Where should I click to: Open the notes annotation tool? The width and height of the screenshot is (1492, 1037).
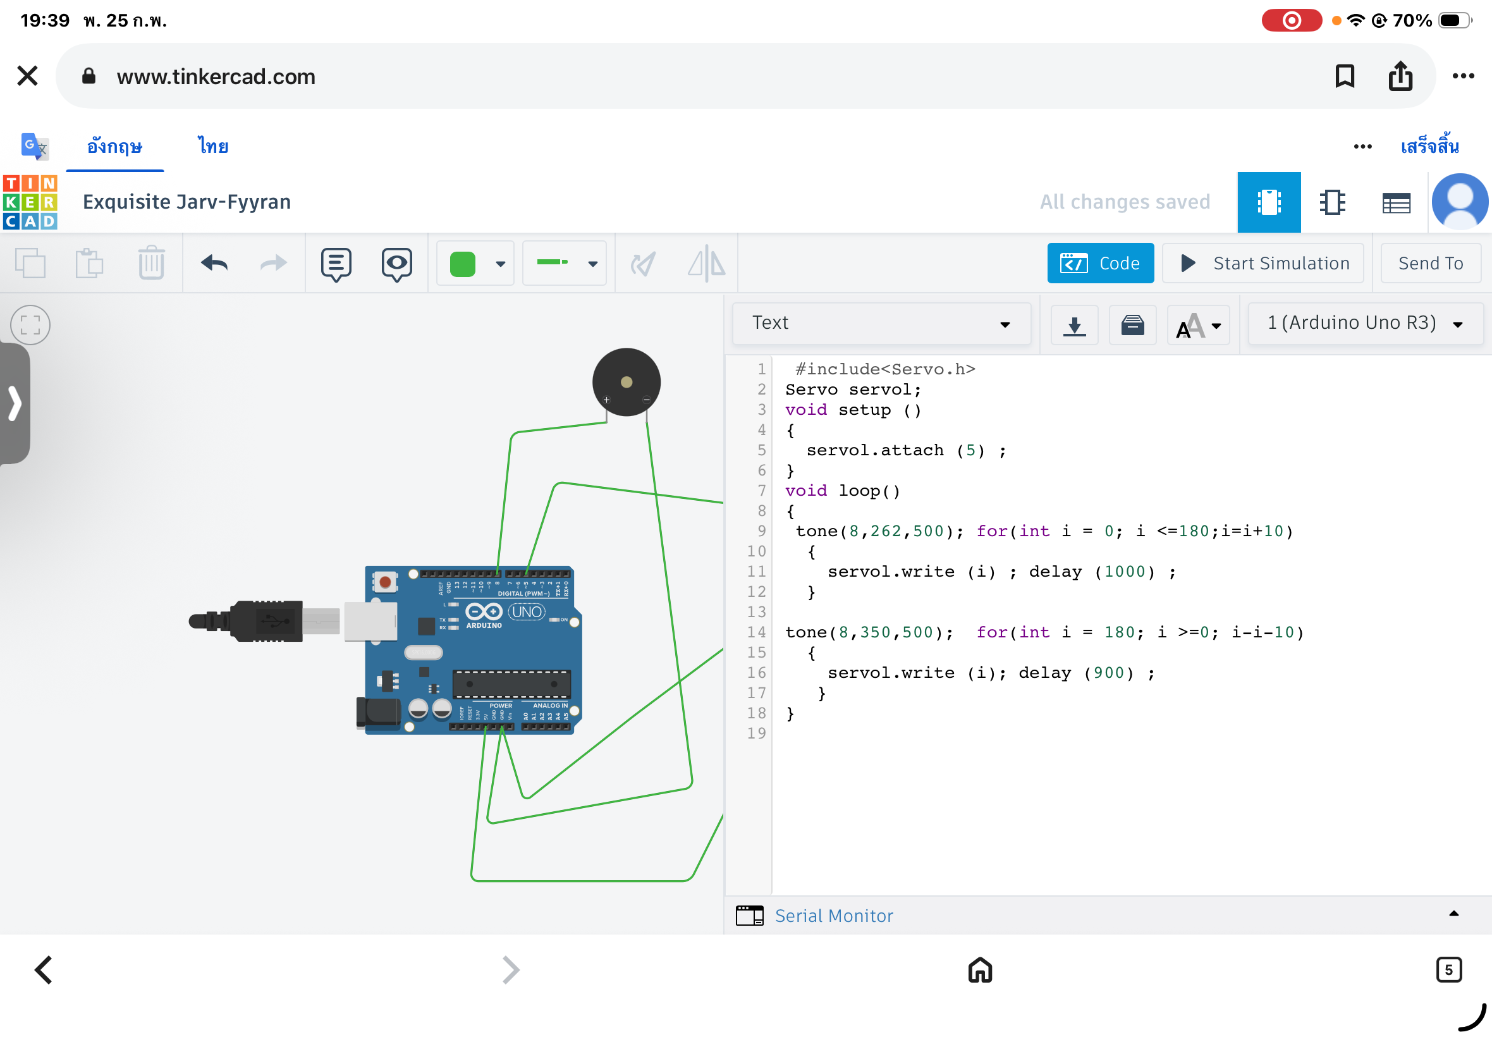click(336, 263)
